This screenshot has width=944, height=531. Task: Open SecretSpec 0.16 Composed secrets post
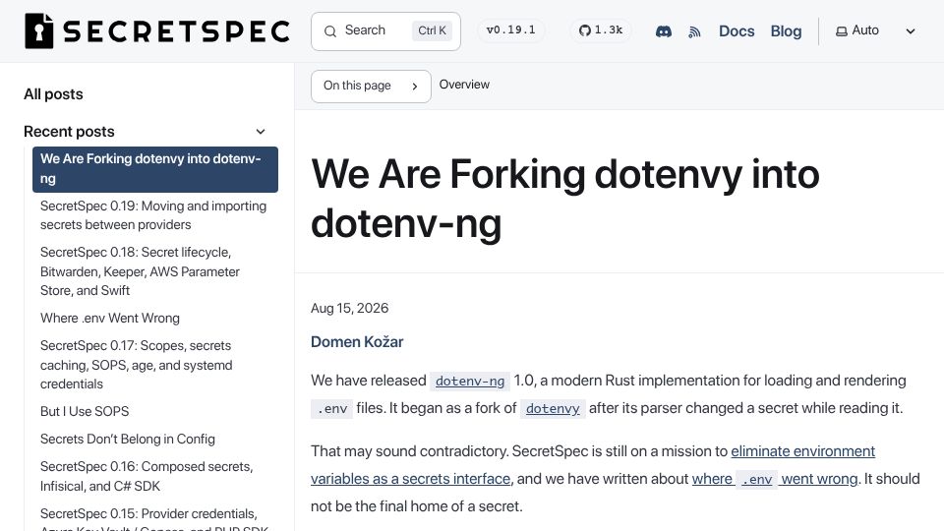point(155,476)
